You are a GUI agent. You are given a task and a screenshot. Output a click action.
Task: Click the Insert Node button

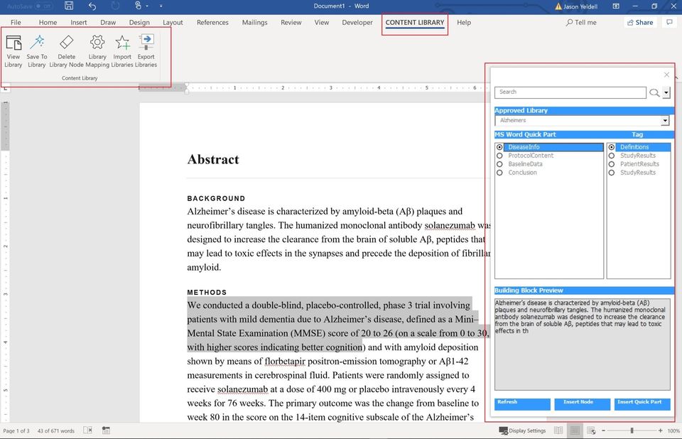click(x=582, y=403)
